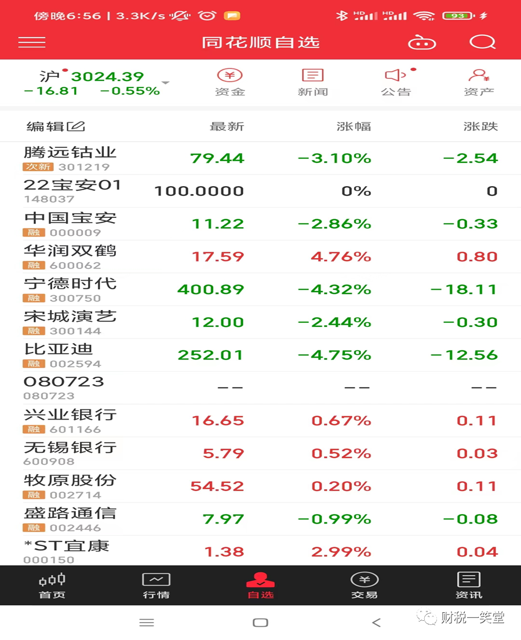Image resolution: width=521 pixels, height=640 pixels.
Task: Open the 资金 funds icon
Action: (x=230, y=83)
